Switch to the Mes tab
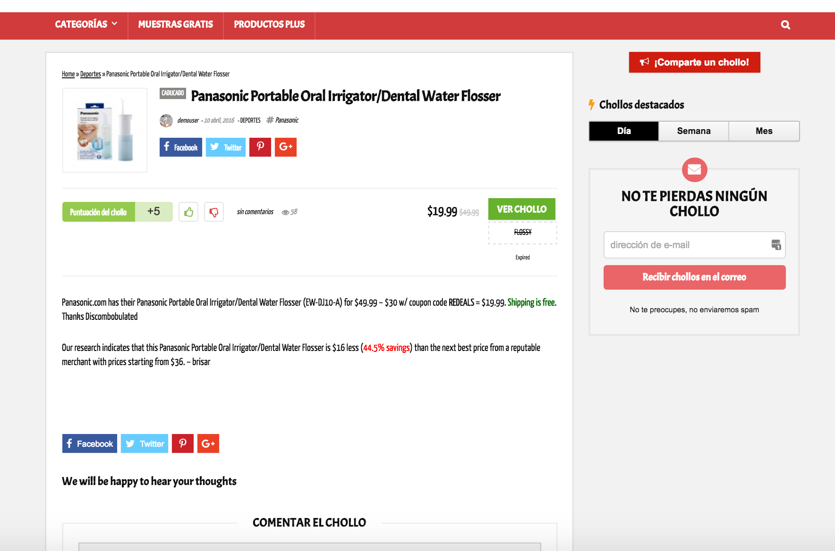The image size is (835, 551). tap(764, 131)
